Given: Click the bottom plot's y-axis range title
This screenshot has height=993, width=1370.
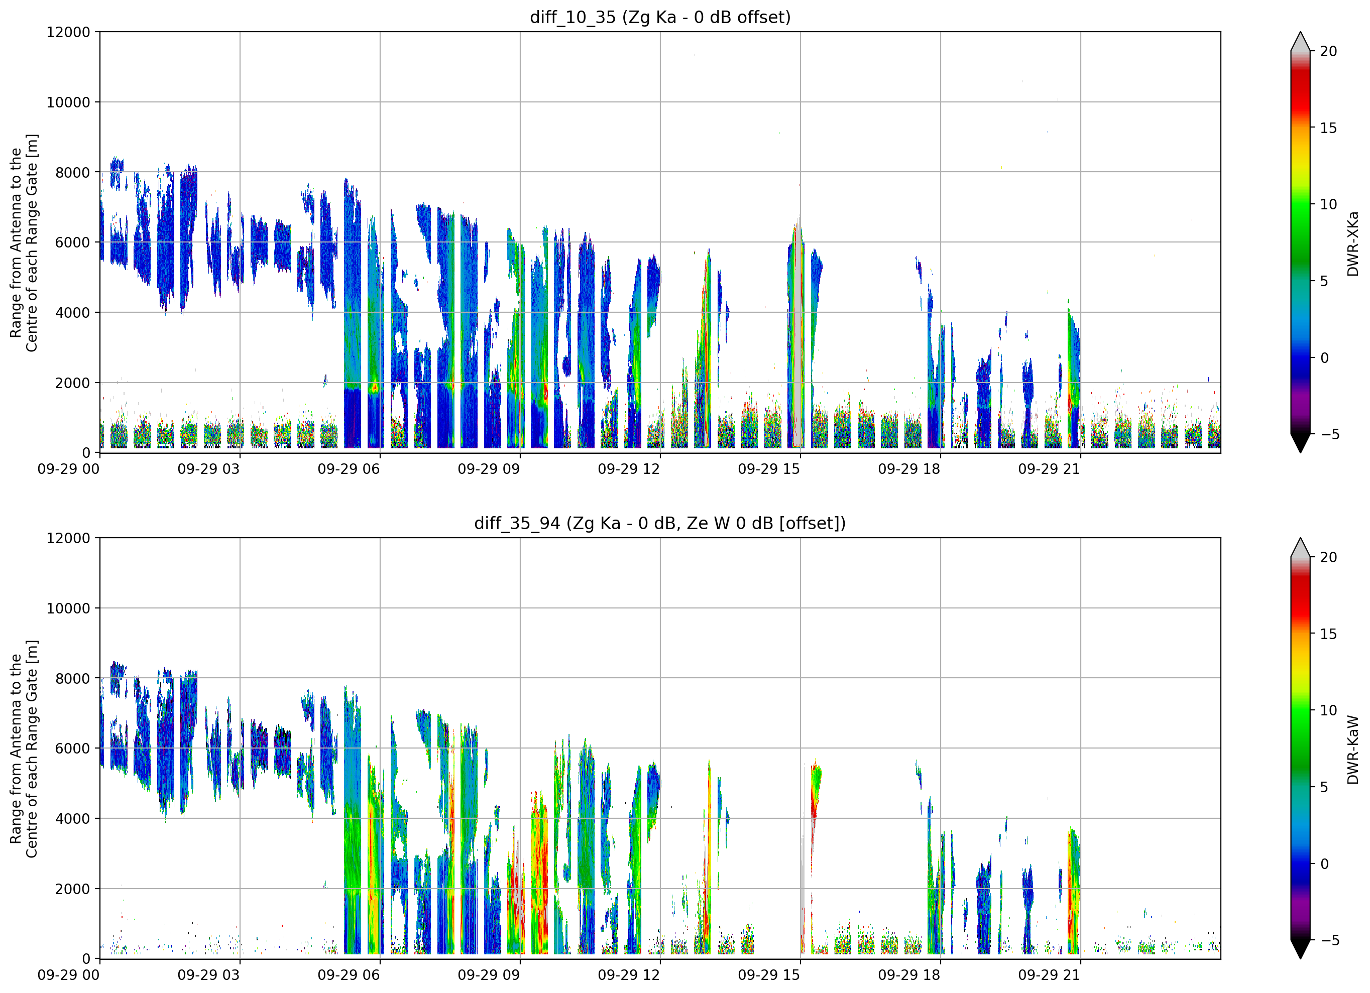Looking at the screenshot, I should click(24, 749).
